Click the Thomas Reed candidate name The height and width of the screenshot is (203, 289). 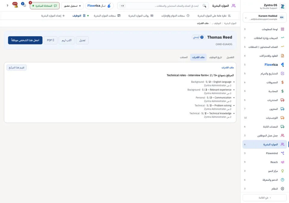click(219, 37)
